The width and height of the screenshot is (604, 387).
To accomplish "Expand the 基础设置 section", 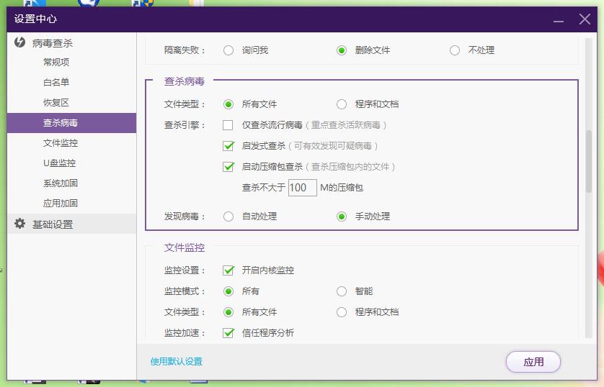I will tap(53, 224).
